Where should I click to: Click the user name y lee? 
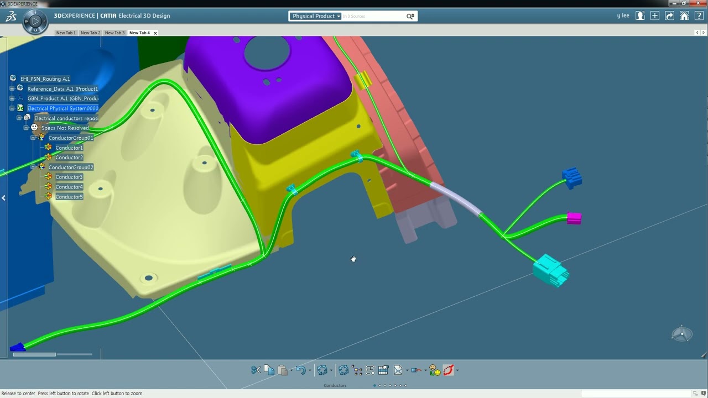[x=623, y=16]
